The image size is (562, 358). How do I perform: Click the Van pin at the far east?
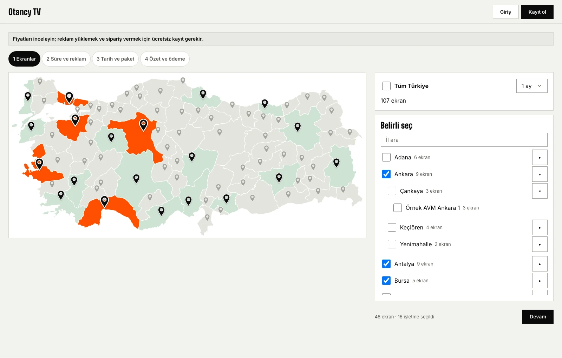pos(336,163)
